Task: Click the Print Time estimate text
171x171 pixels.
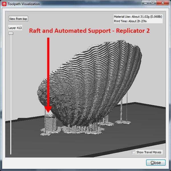Action: (130, 21)
